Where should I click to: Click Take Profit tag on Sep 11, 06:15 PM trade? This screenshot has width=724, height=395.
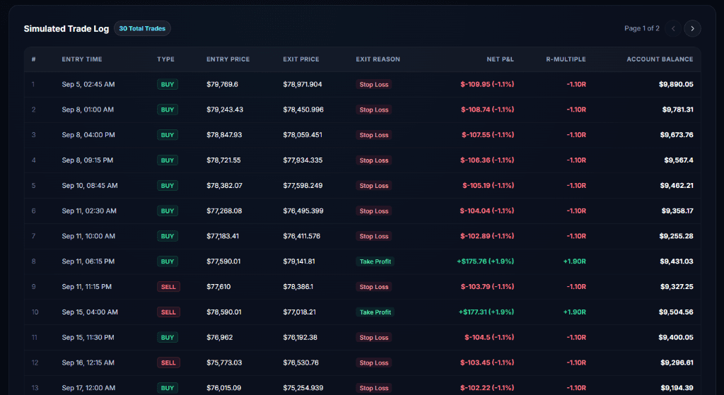point(375,261)
